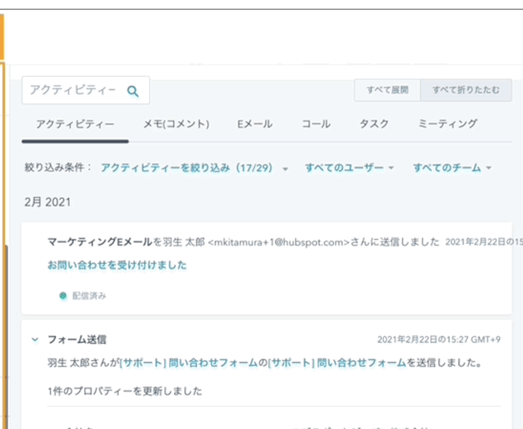Open the すべてのユーザー dropdown

[349, 168]
